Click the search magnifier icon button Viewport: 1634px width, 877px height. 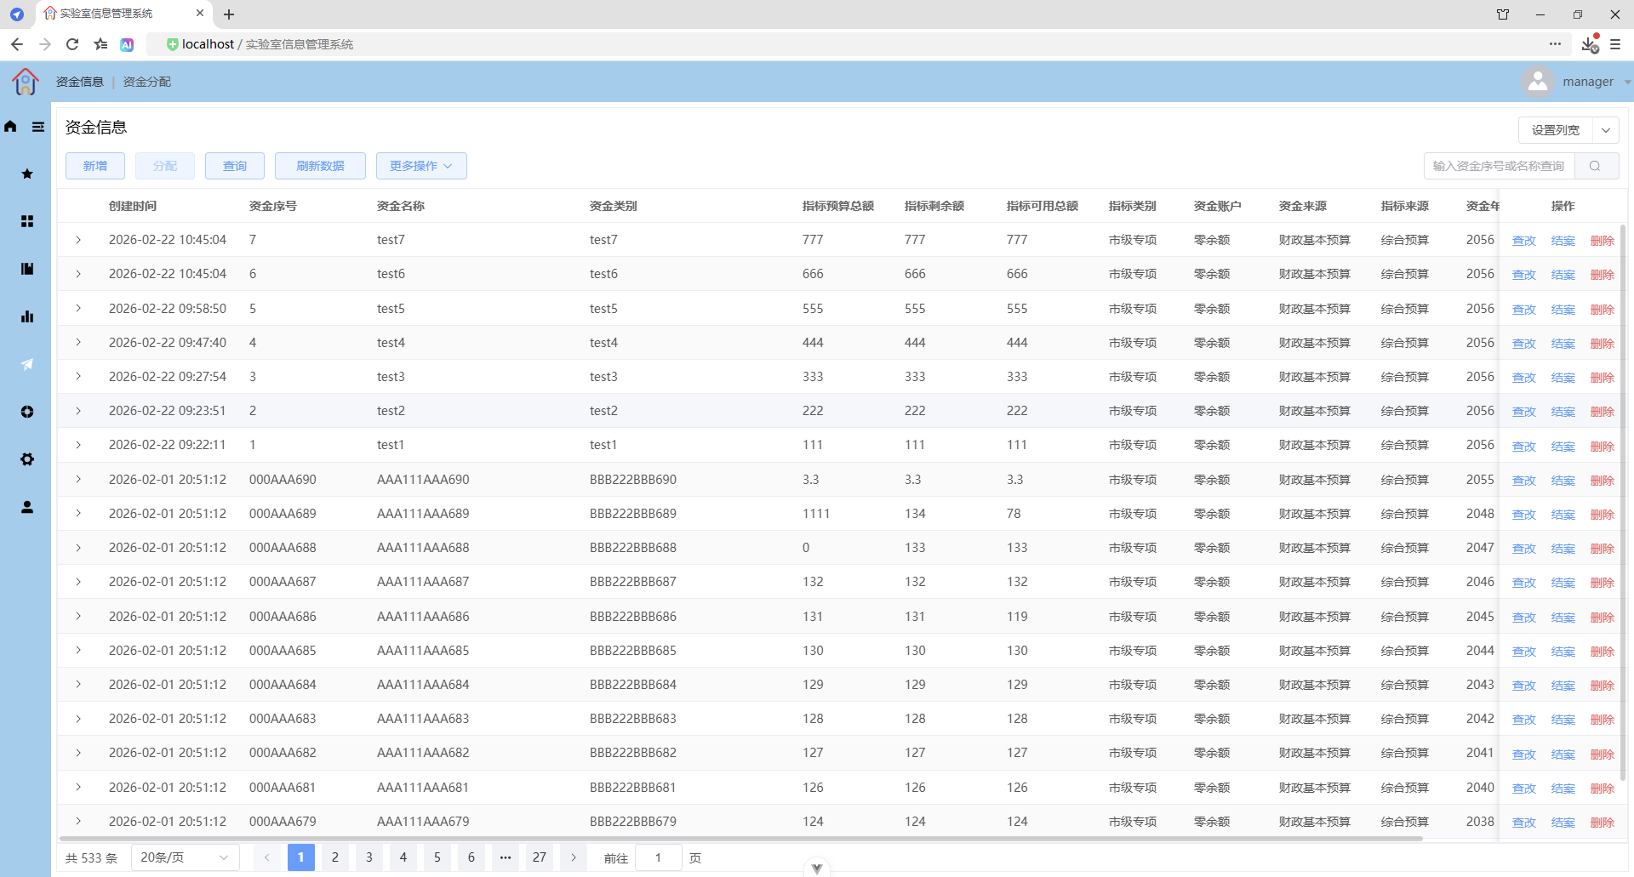tap(1596, 166)
